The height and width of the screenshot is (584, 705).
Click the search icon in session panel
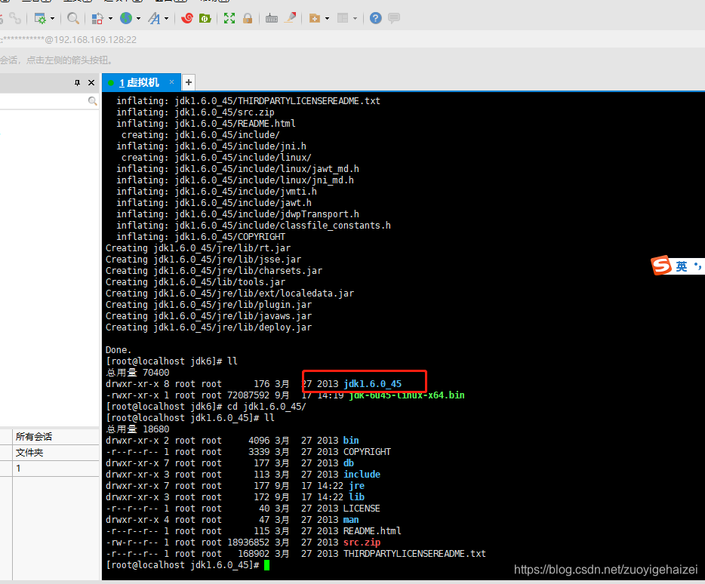click(x=93, y=101)
